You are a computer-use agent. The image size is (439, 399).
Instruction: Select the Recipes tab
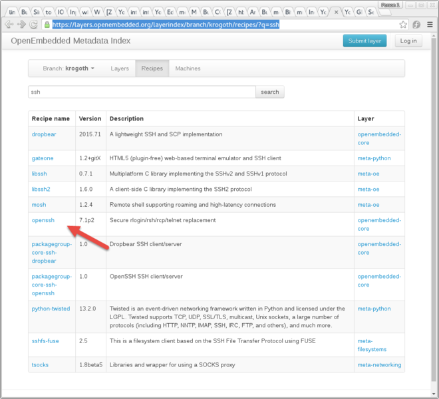click(x=152, y=68)
